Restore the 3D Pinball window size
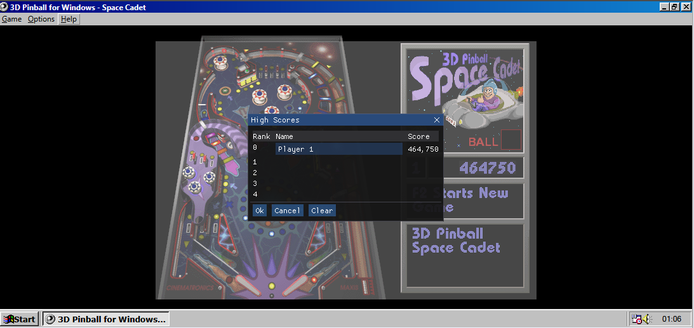Viewport: 694px width, 328px height. pos(674,6)
